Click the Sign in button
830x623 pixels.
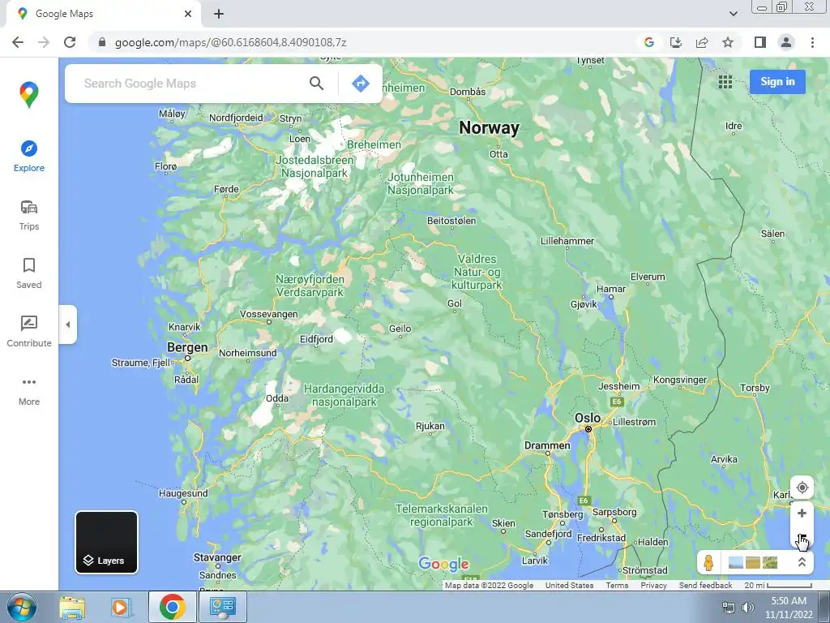click(777, 82)
